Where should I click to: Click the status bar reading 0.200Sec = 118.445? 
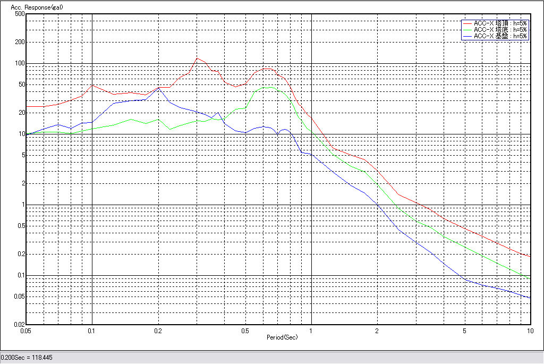(x=27, y=358)
